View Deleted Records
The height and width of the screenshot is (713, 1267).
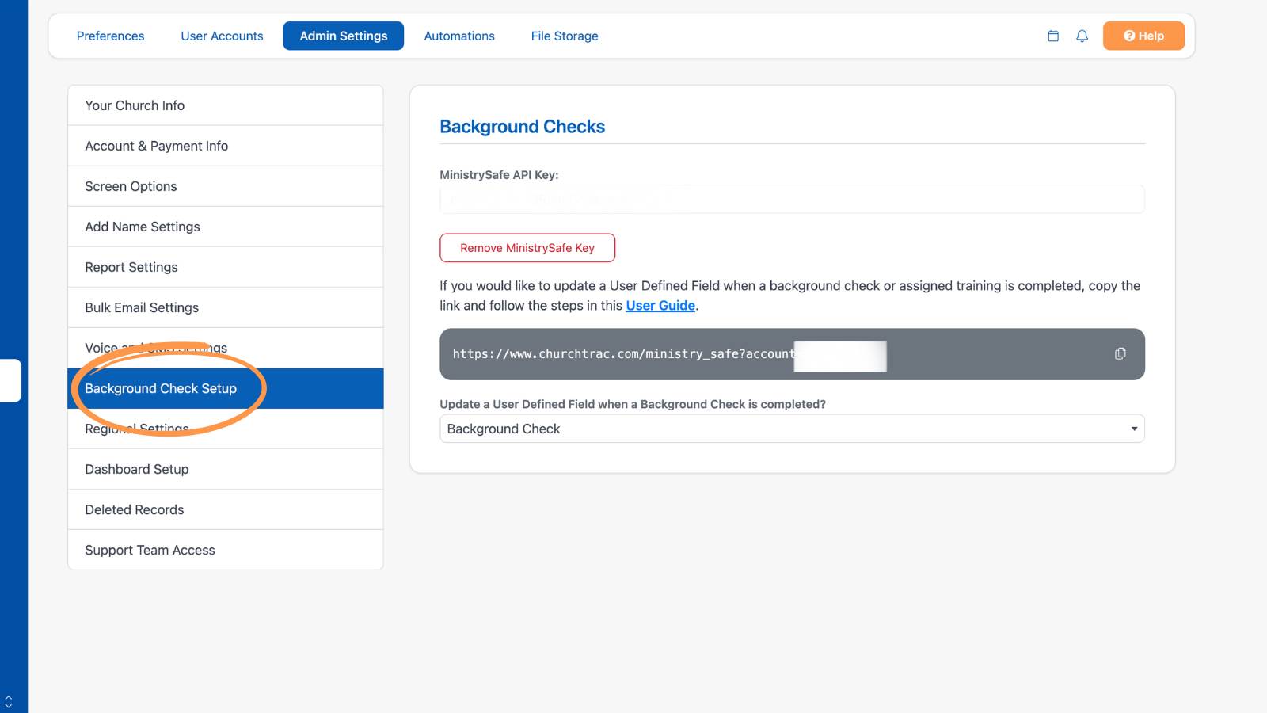(226, 509)
